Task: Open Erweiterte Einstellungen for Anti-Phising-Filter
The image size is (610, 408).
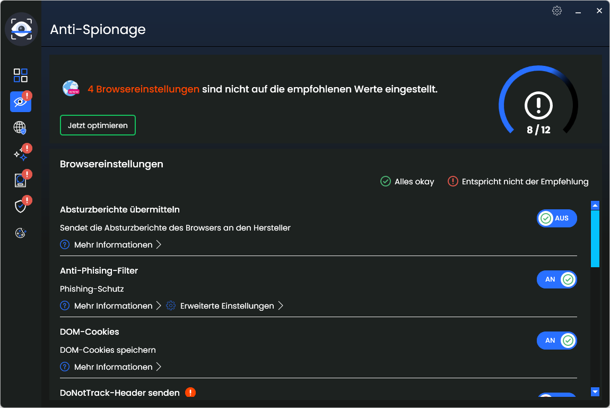Action: (227, 306)
